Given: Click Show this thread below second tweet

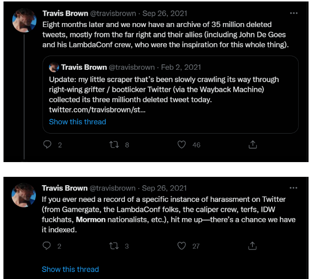Looking at the screenshot, I should point(70,269).
